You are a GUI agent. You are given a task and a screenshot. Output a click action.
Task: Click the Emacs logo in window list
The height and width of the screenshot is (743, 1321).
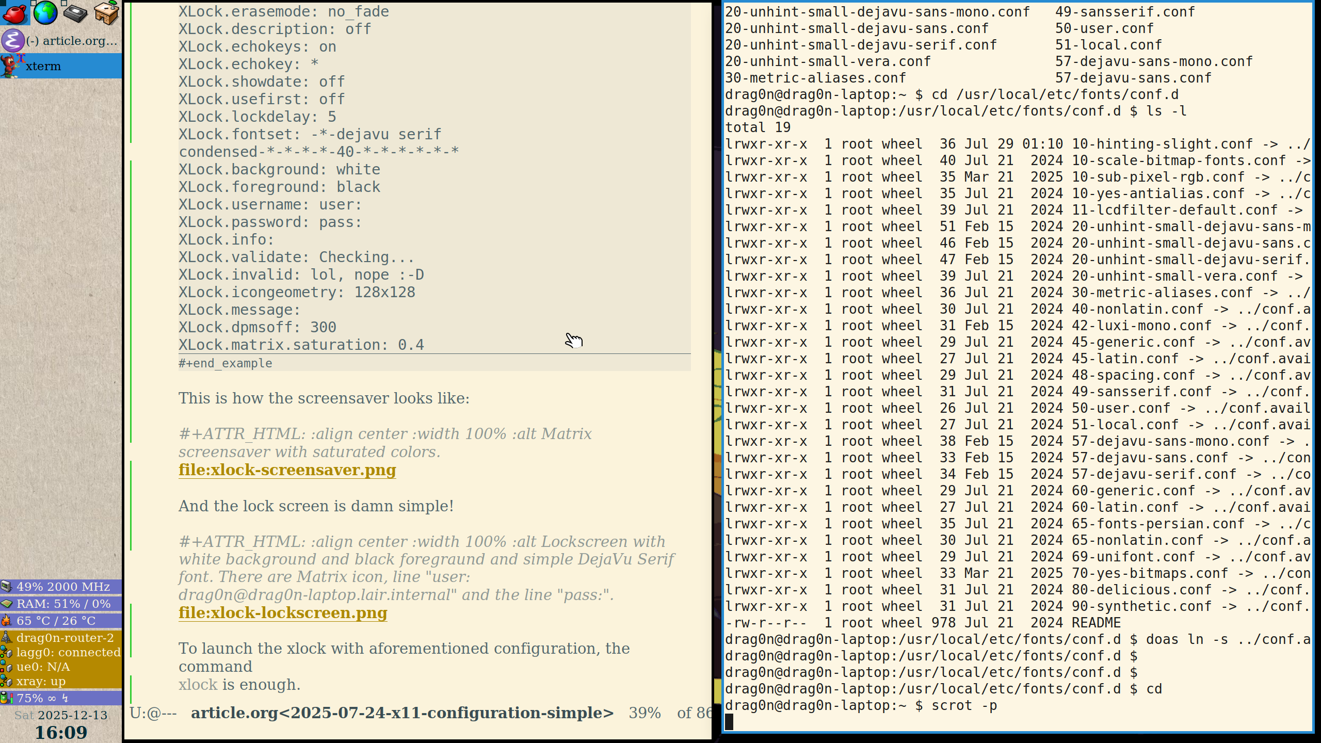pyautogui.click(x=12, y=40)
